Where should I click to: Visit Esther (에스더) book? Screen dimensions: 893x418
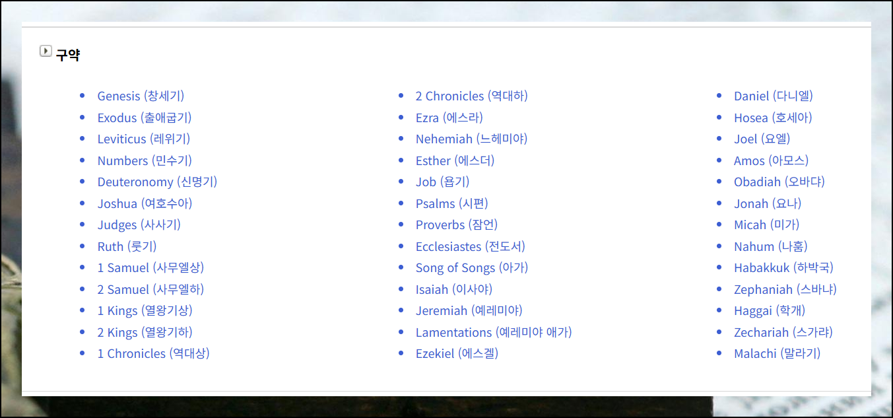pos(455,160)
